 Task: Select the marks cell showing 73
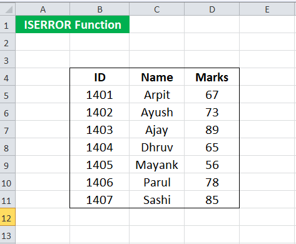click(212, 112)
